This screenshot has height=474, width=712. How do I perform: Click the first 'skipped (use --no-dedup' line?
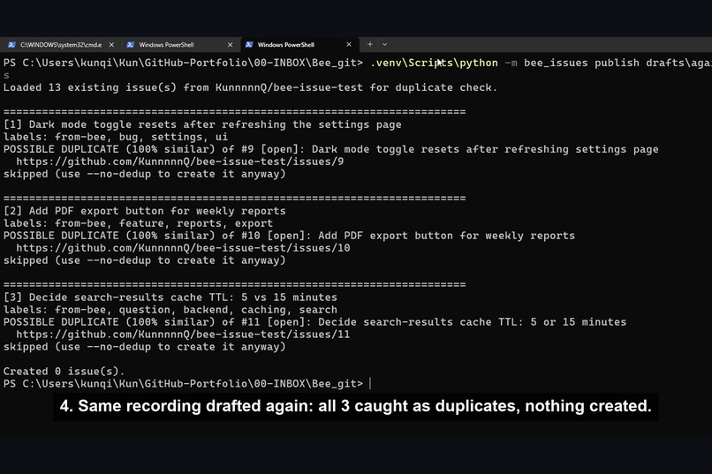tap(144, 174)
